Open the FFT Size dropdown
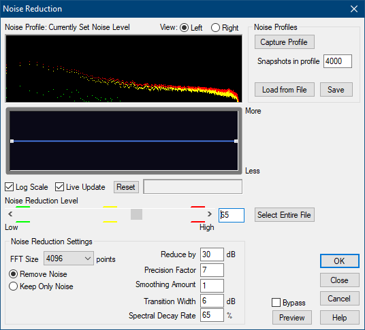Screen dimensions: 365x330 pos(69,258)
